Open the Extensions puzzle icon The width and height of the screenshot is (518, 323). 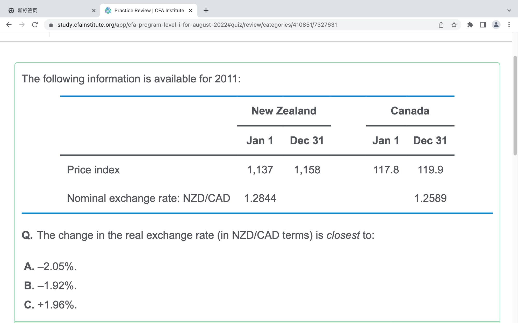coord(470,25)
